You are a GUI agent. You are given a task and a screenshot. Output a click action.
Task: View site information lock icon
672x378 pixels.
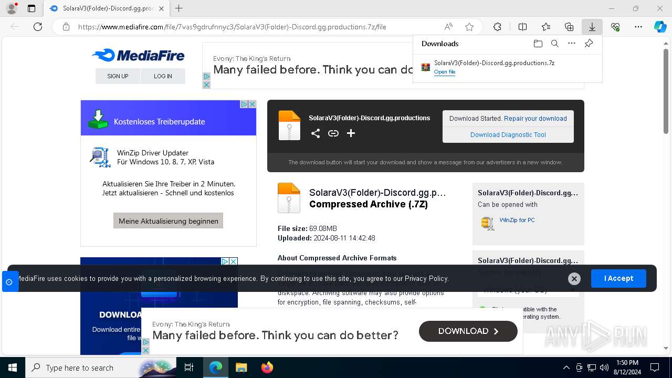66,27
